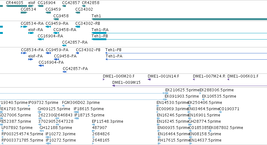
Task: Click the 487907 feature label
Action: [99, 128]
